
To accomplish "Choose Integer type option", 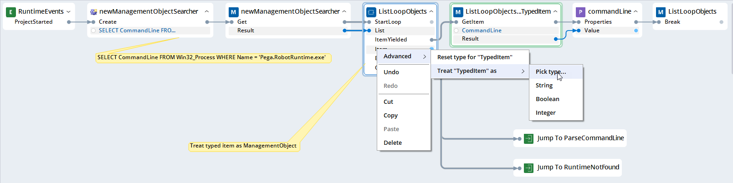I will pyautogui.click(x=556, y=113).
